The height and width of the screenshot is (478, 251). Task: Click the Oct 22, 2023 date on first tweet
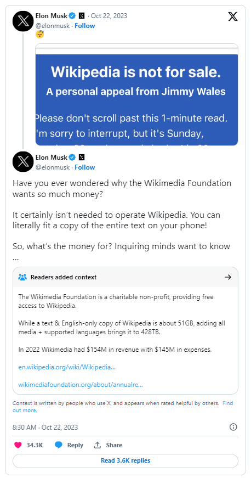point(109,15)
